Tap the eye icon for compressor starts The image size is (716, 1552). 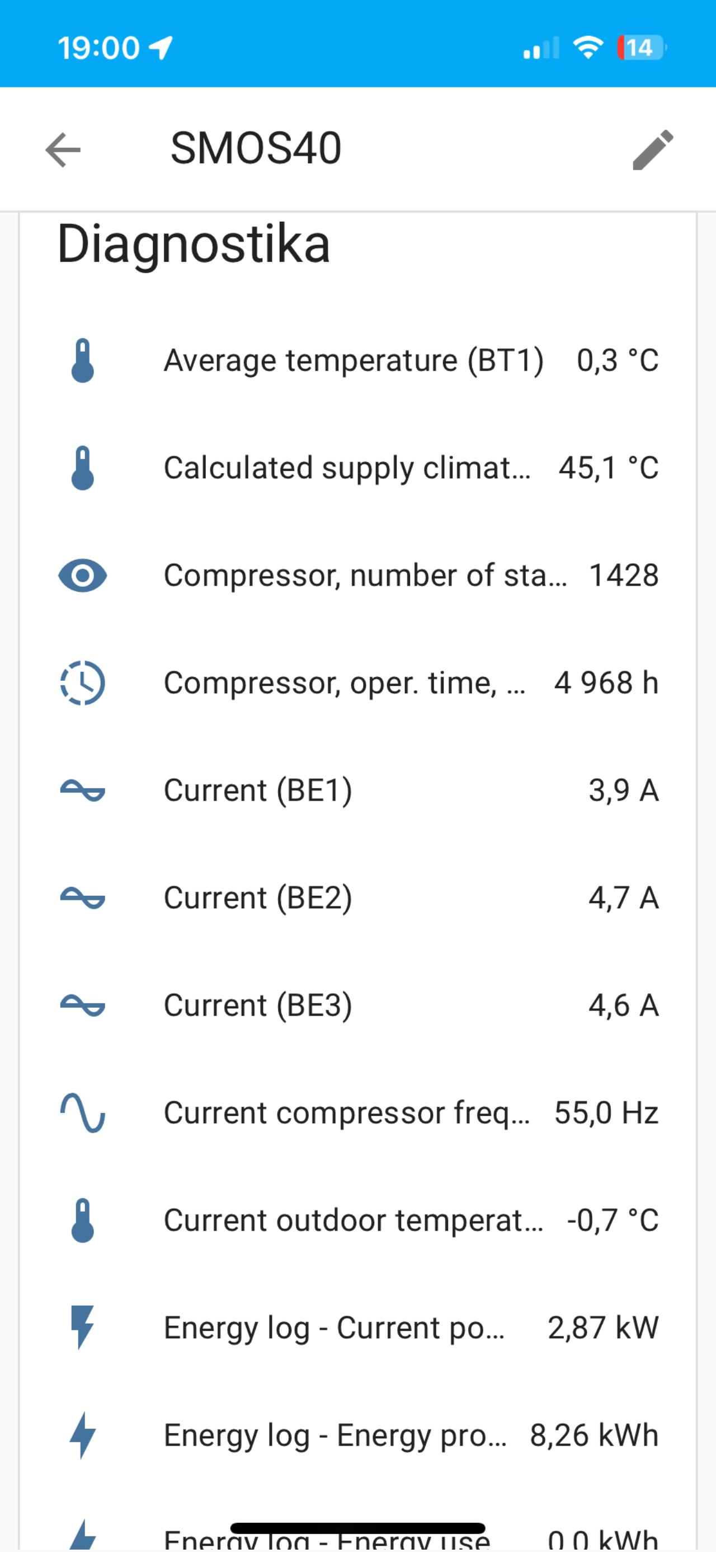(82, 576)
